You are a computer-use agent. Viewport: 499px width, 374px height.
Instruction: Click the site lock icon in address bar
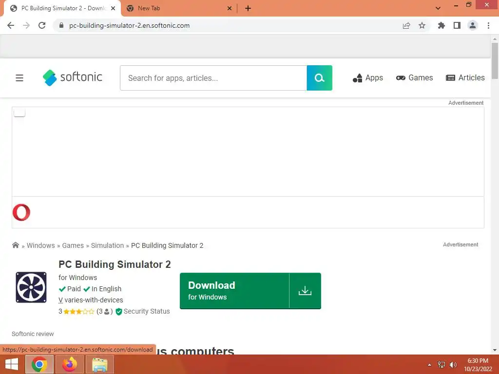[61, 25]
